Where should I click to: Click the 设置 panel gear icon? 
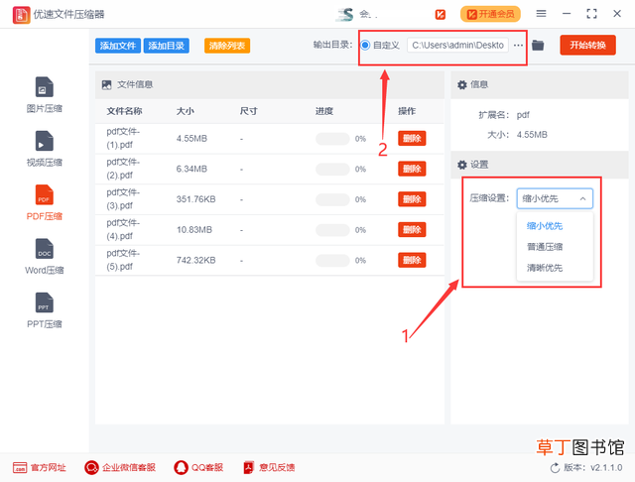(x=461, y=165)
